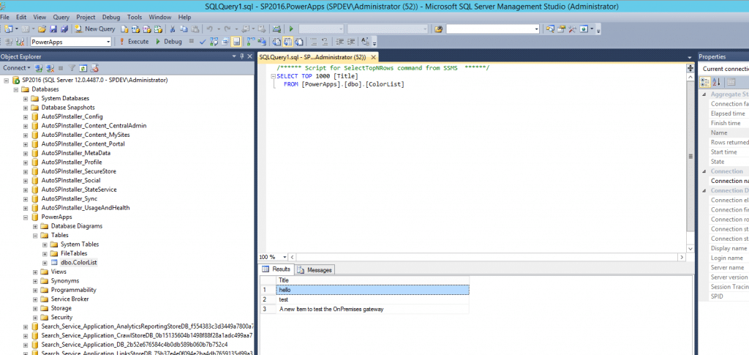Screen dimensions: 749x355
Task: Open the File menu
Action: point(6,17)
